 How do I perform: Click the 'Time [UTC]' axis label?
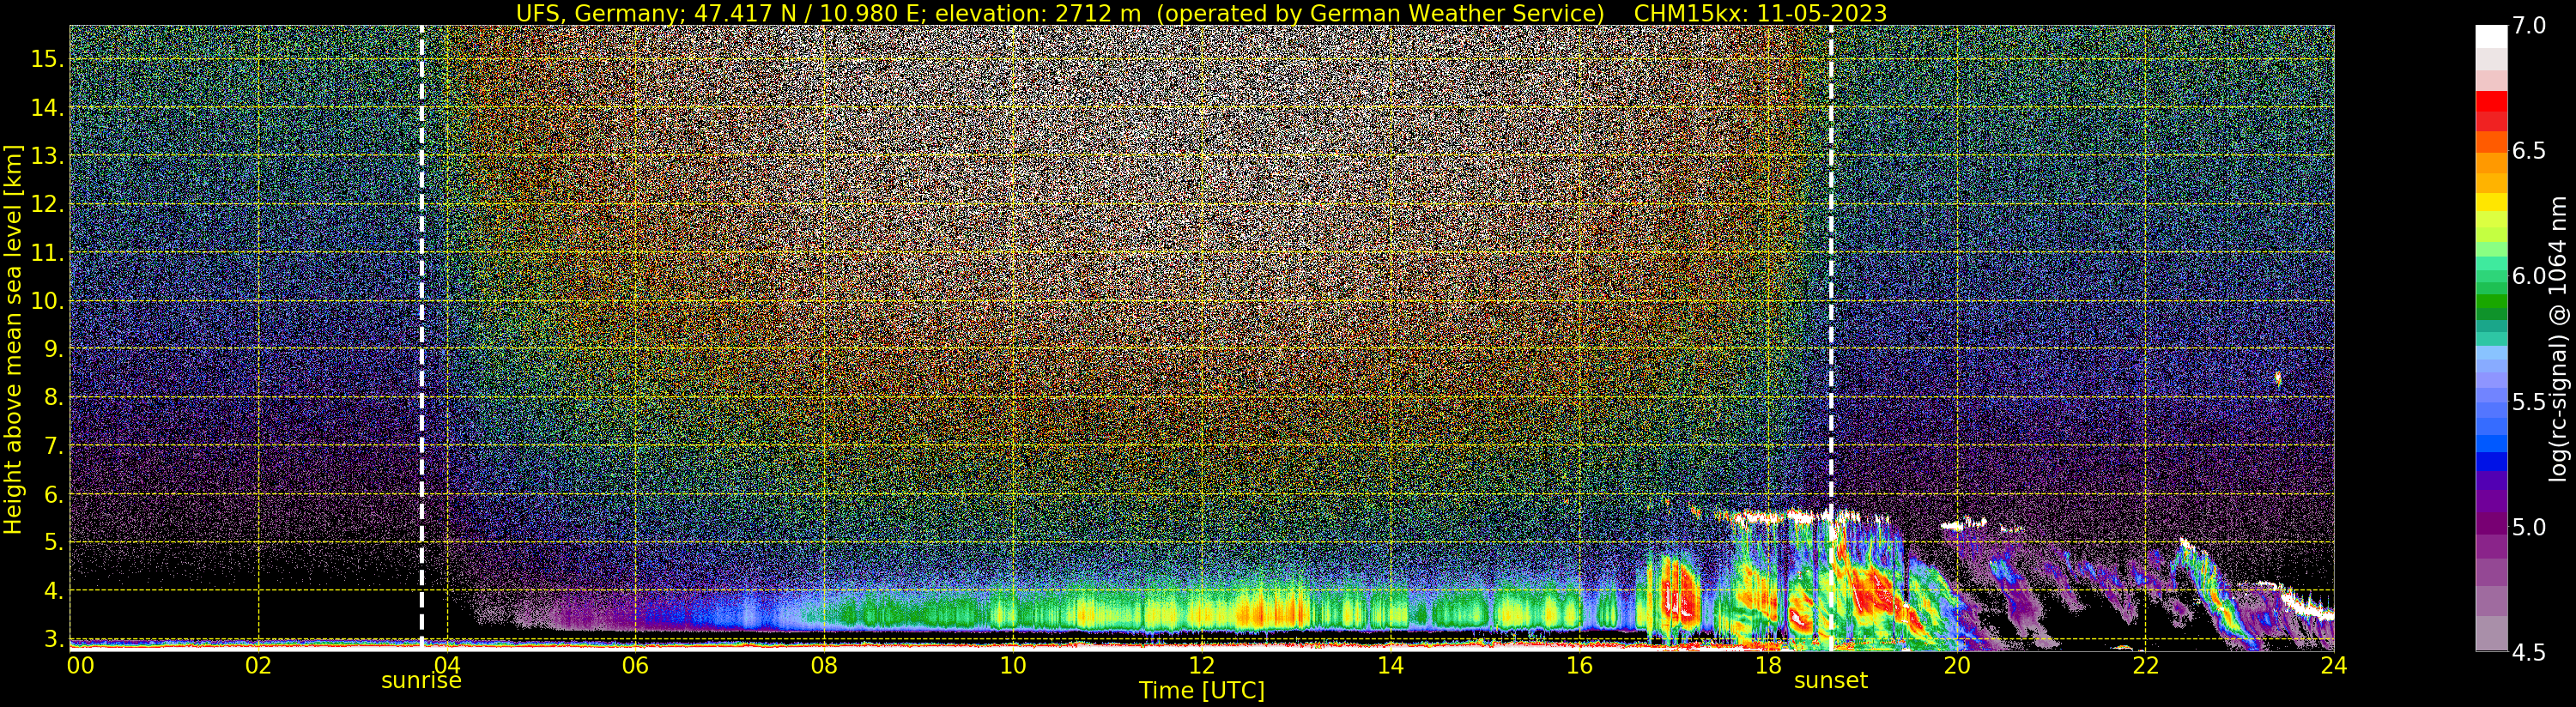coord(1202,691)
